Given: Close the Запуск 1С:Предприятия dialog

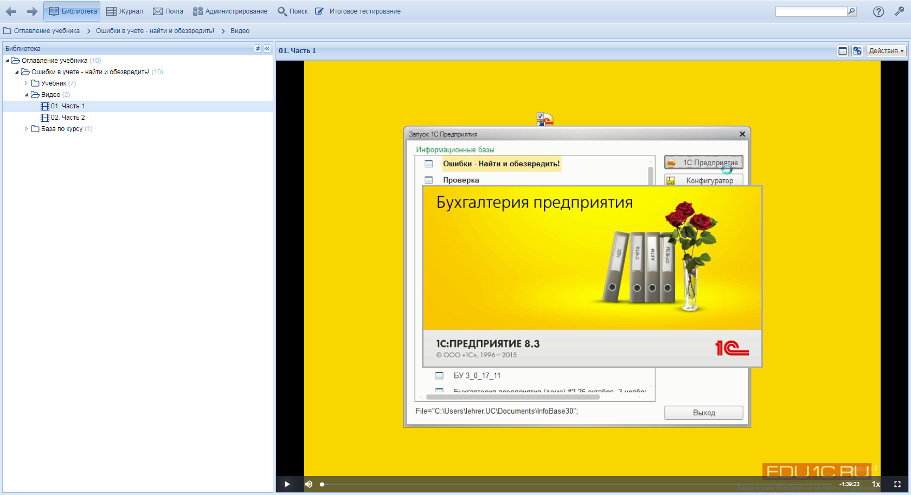Looking at the screenshot, I should (x=742, y=134).
